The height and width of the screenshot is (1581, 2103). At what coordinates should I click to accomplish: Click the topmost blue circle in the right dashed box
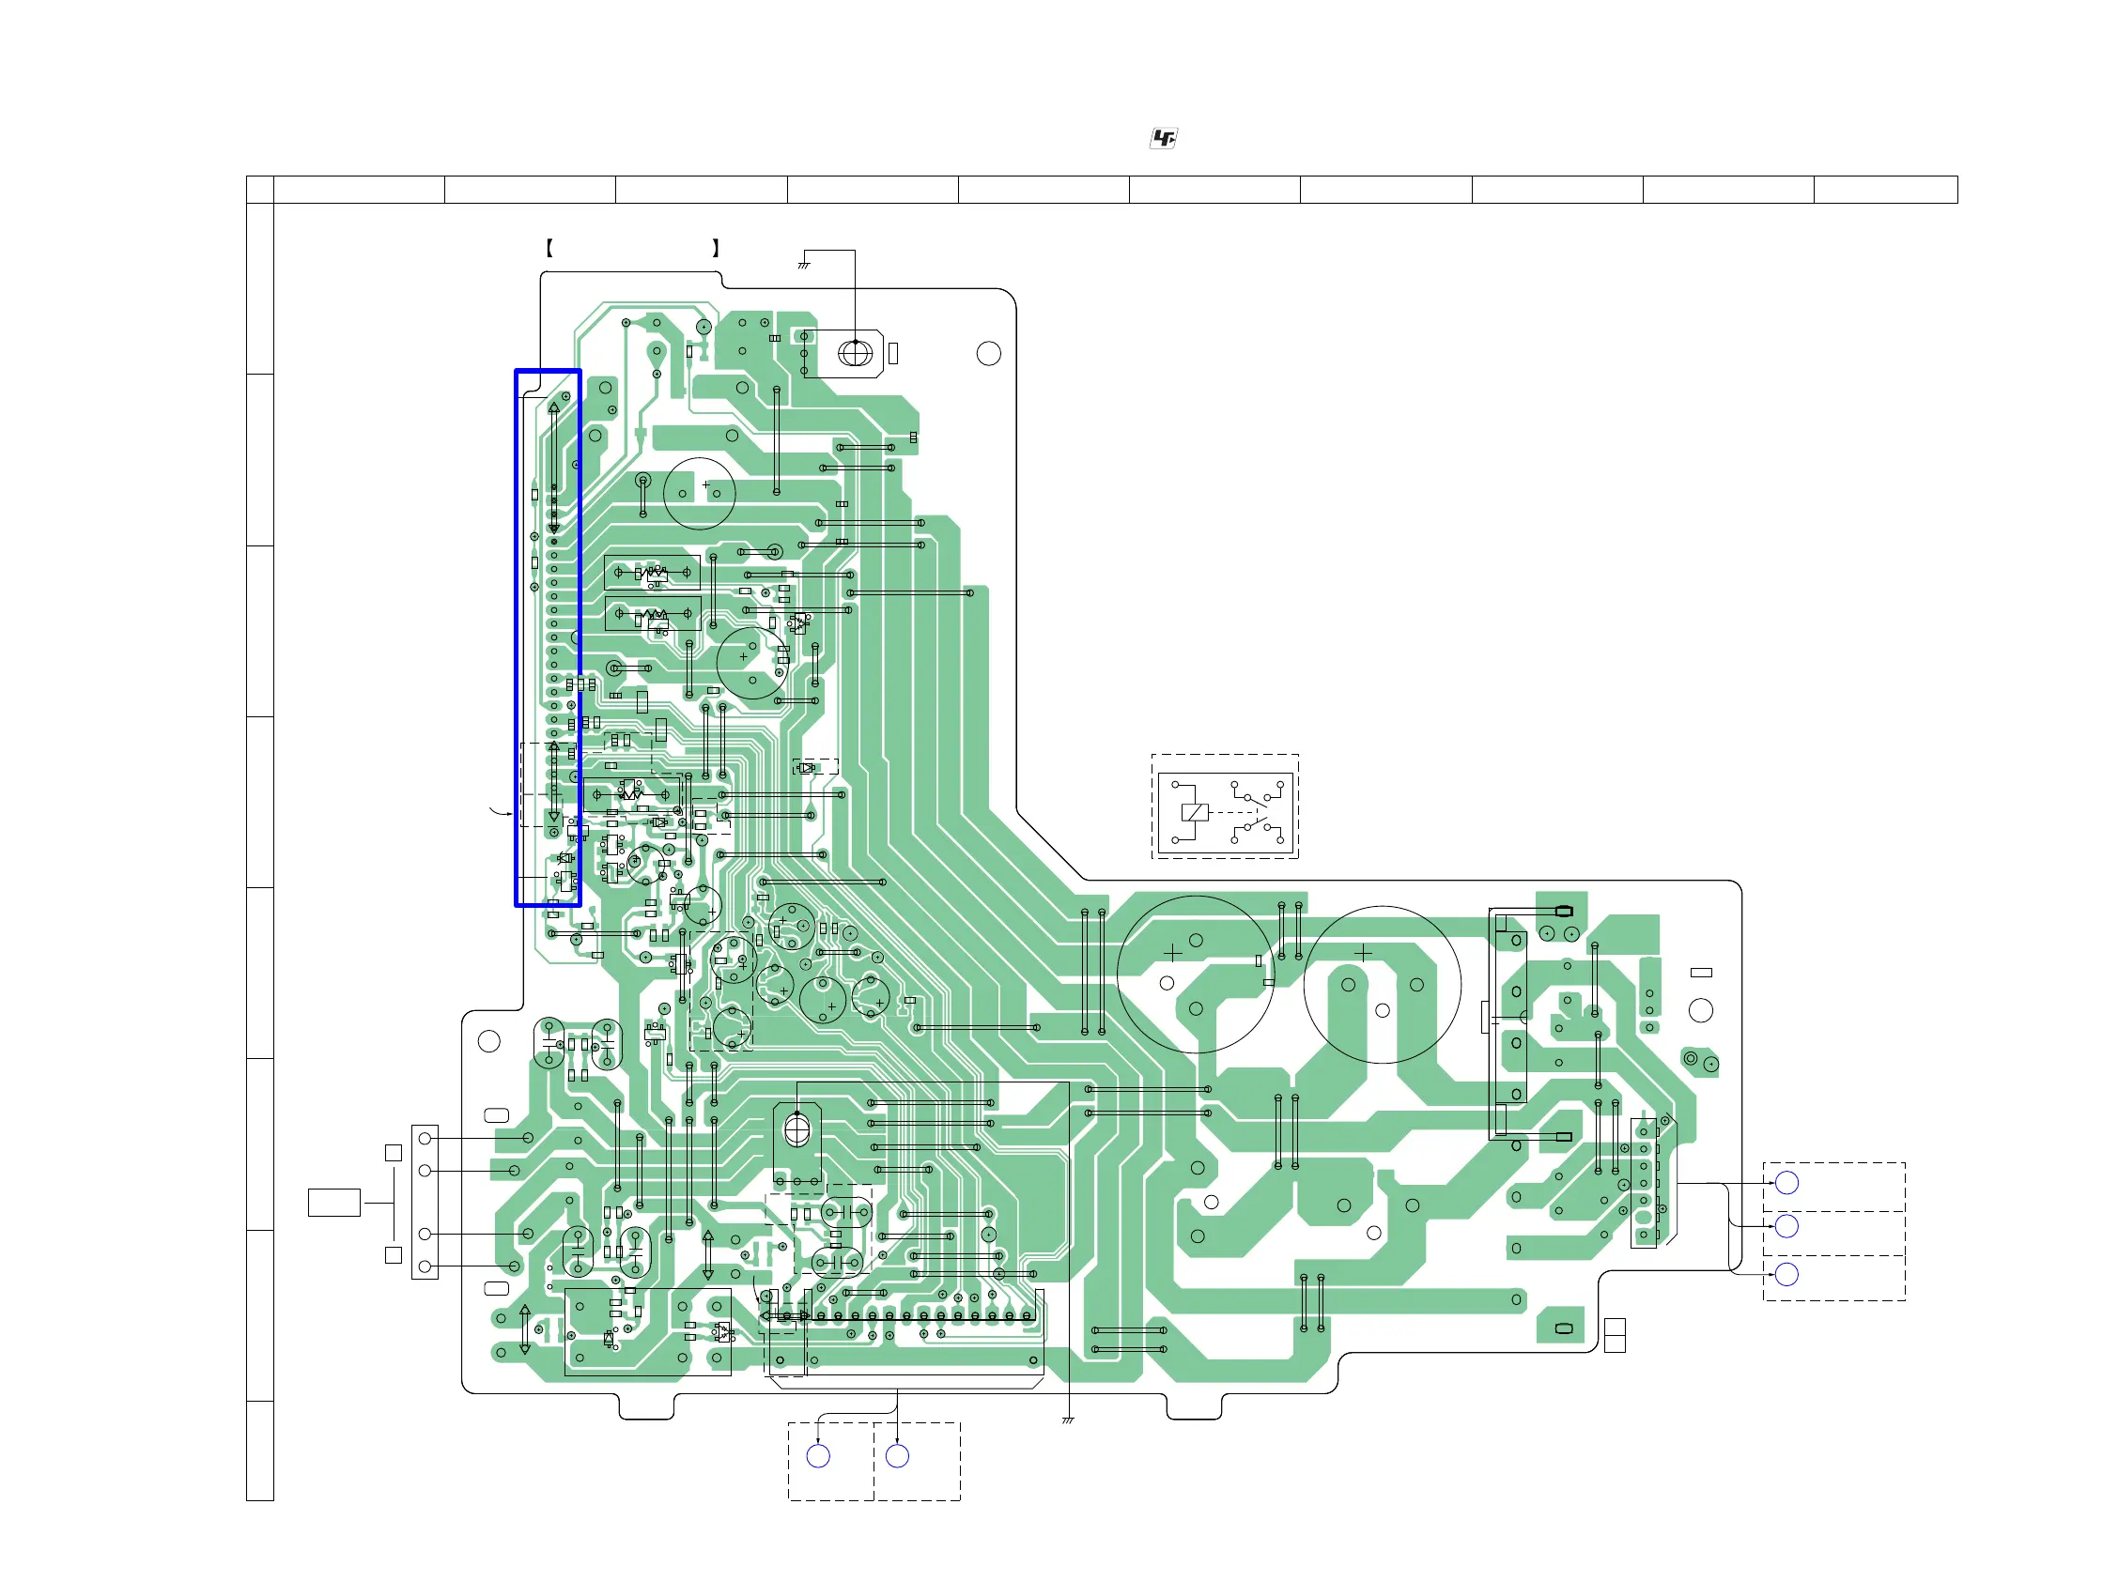coord(1786,1182)
